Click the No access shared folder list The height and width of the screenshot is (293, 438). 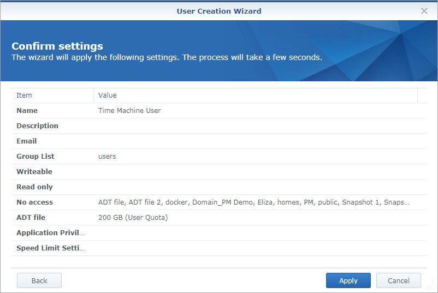click(x=253, y=202)
